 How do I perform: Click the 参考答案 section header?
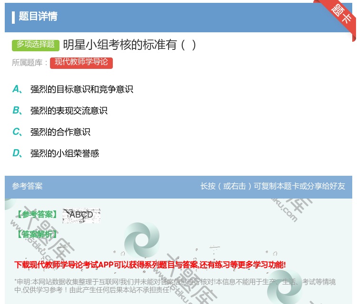click(27, 186)
